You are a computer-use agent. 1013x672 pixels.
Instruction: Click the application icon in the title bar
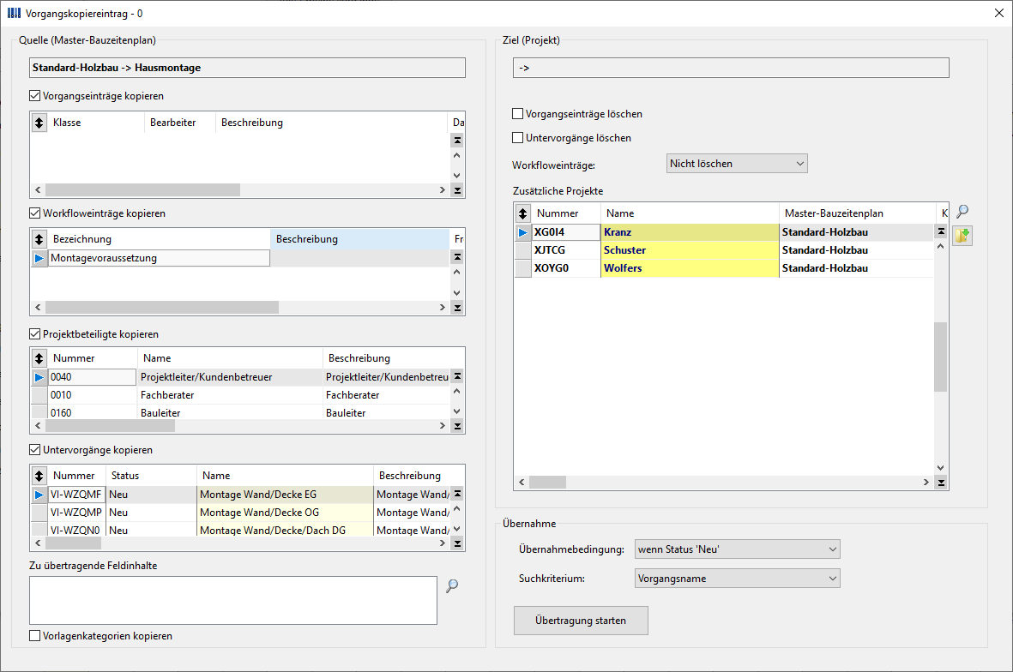click(x=14, y=13)
